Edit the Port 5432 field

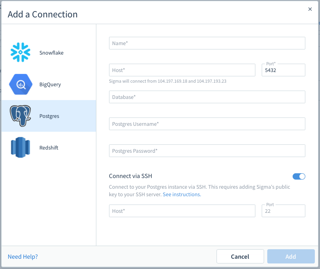283,70
